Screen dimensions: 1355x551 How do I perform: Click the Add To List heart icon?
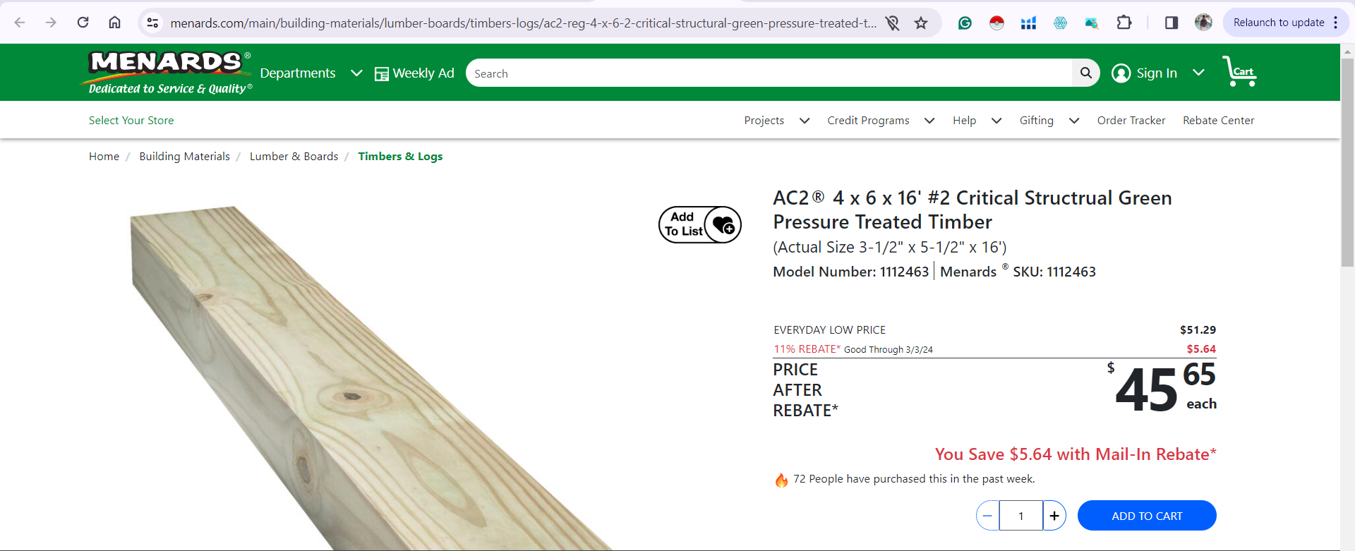(x=723, y=225)
